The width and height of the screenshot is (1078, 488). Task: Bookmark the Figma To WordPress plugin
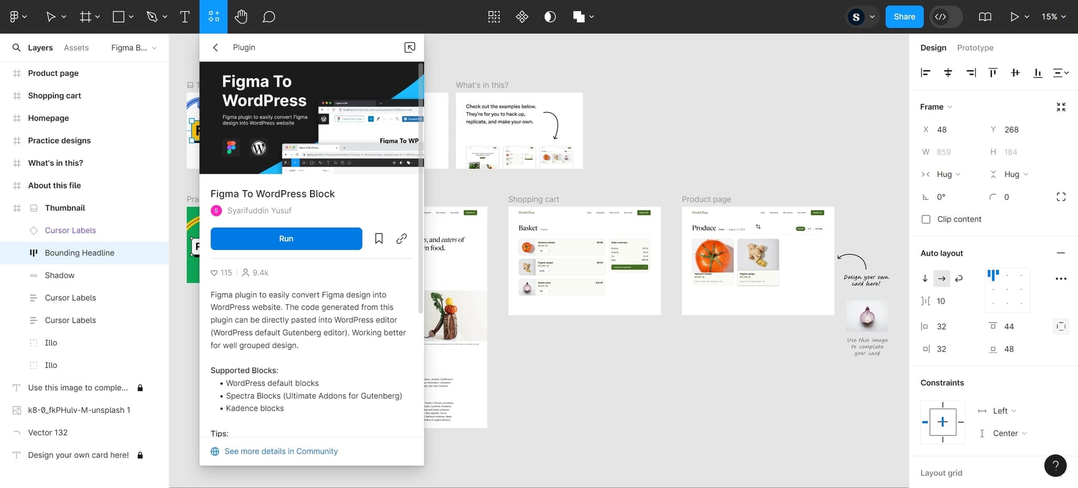pos(378,238)
